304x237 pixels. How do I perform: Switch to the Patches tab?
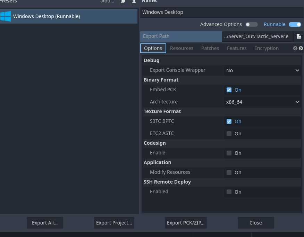click(x=210, y=48)
